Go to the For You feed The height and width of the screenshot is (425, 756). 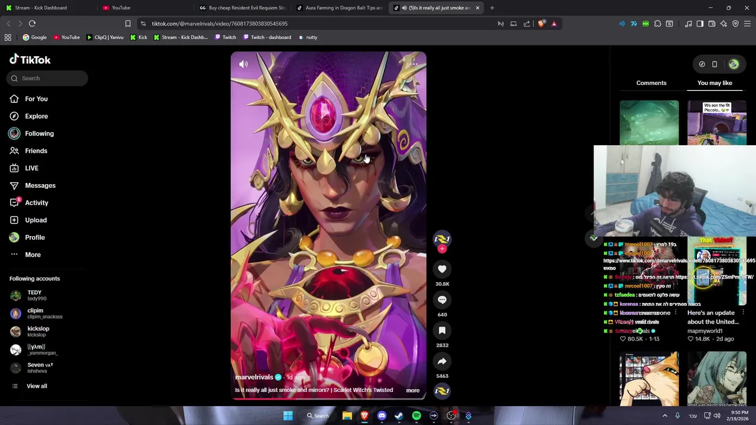tap(36, 99)
